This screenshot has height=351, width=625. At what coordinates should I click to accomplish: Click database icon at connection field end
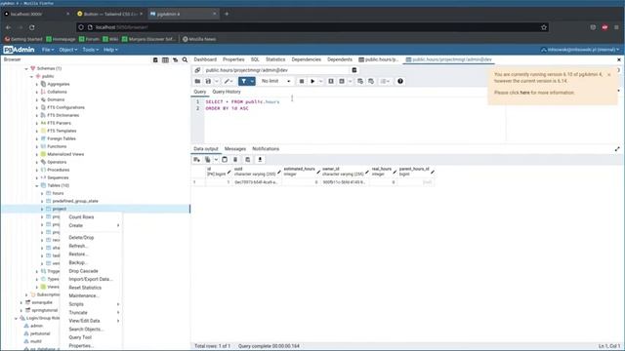[354, 70]
